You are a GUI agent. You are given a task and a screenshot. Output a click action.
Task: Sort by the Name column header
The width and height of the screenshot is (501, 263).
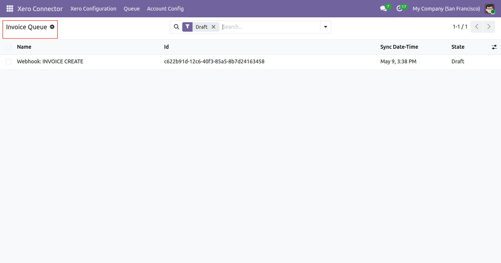click(x=24, y=47)
